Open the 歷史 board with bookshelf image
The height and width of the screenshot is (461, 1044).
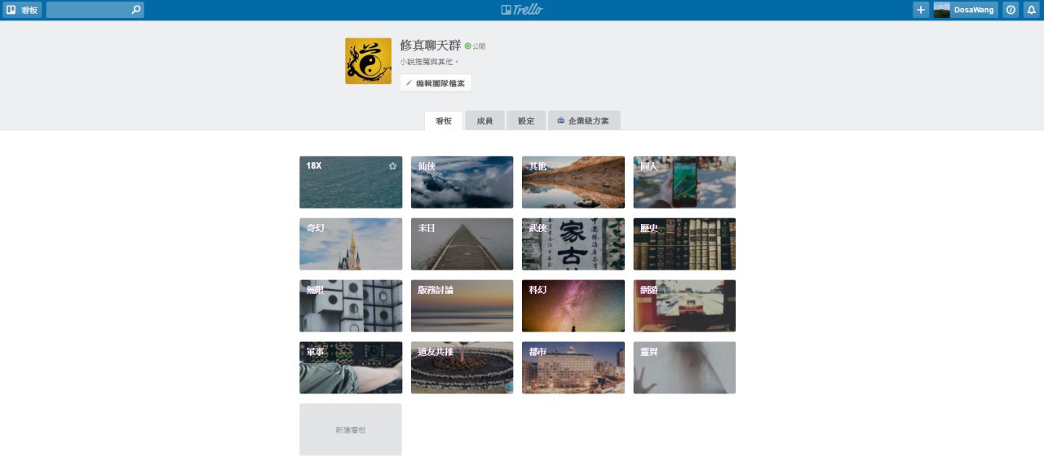coord(684,244)
